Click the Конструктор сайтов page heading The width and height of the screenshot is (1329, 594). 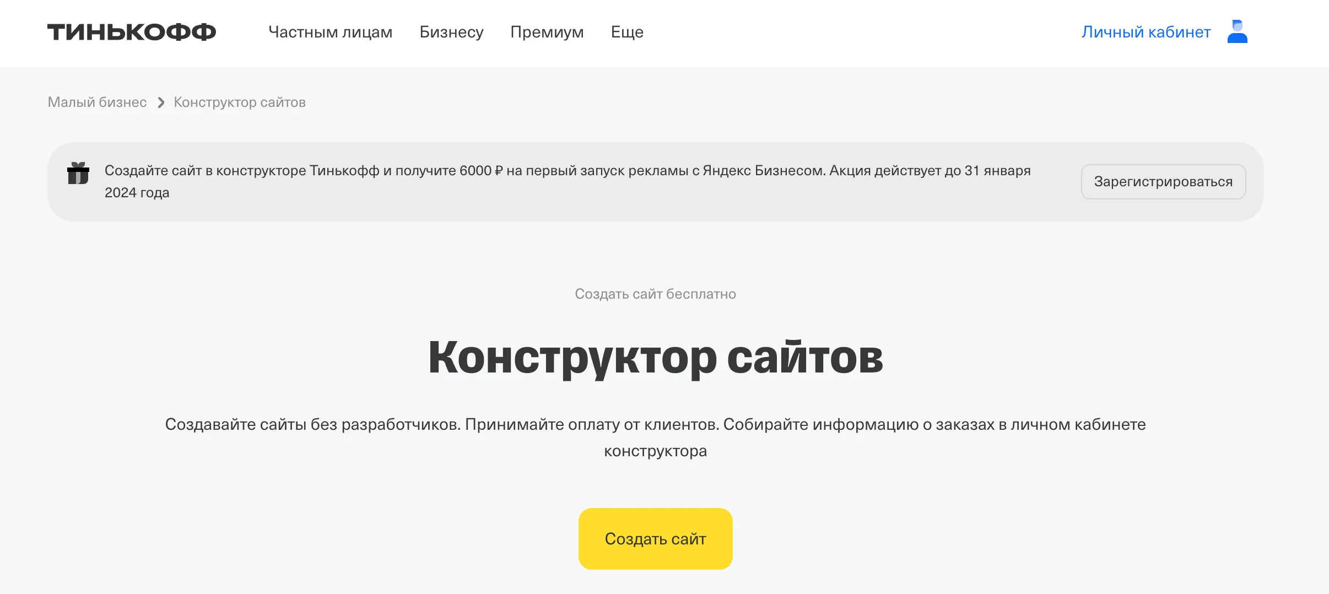[x=656, y=357]
